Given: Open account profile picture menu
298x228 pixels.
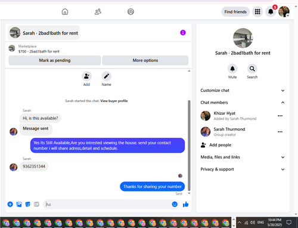Looking at the screenshot, I should tap(284, 12).
